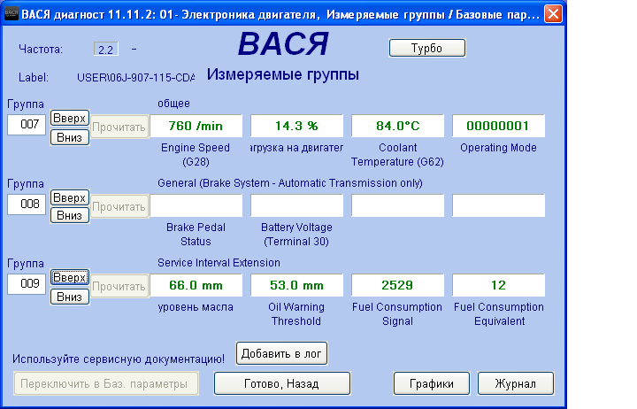The image size is (637, 409).
Task: Click the Турбо button
Action: click(x=426, y=48)
